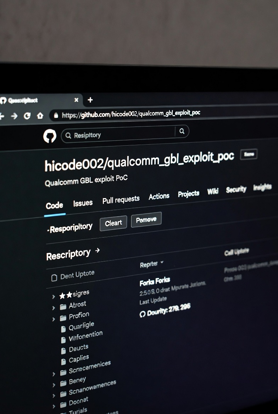This screenshot has height=414, width=278.
Task: Click the browser URL address bar
Action: click(131, 114)
